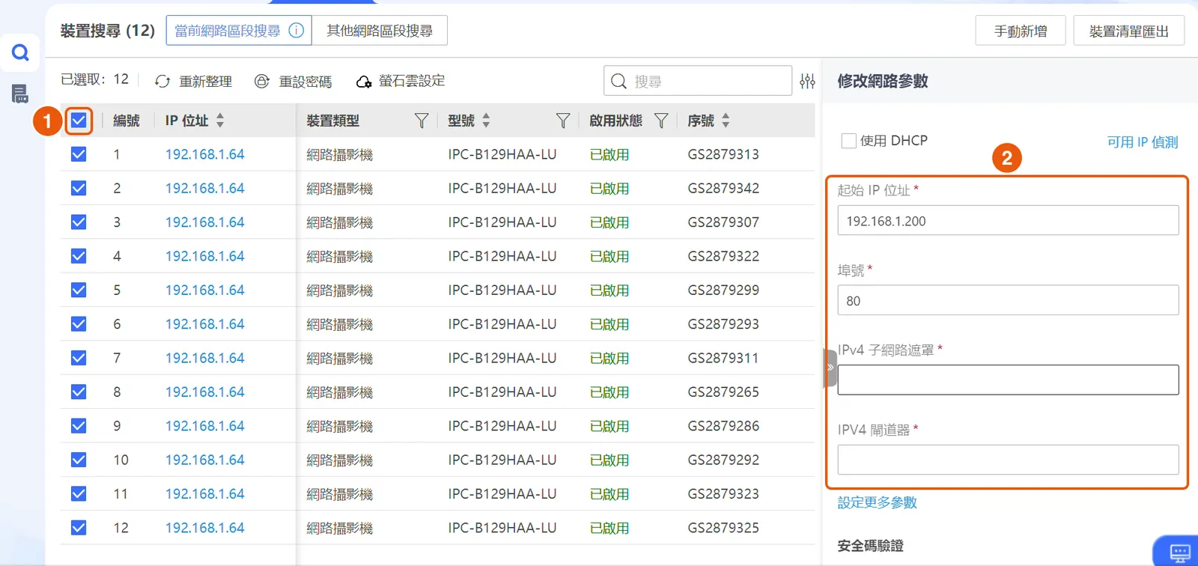This screenshot has width=1198, height=566.
Task: Open IP link for device number 3
Action: click(x=205, y=222)
